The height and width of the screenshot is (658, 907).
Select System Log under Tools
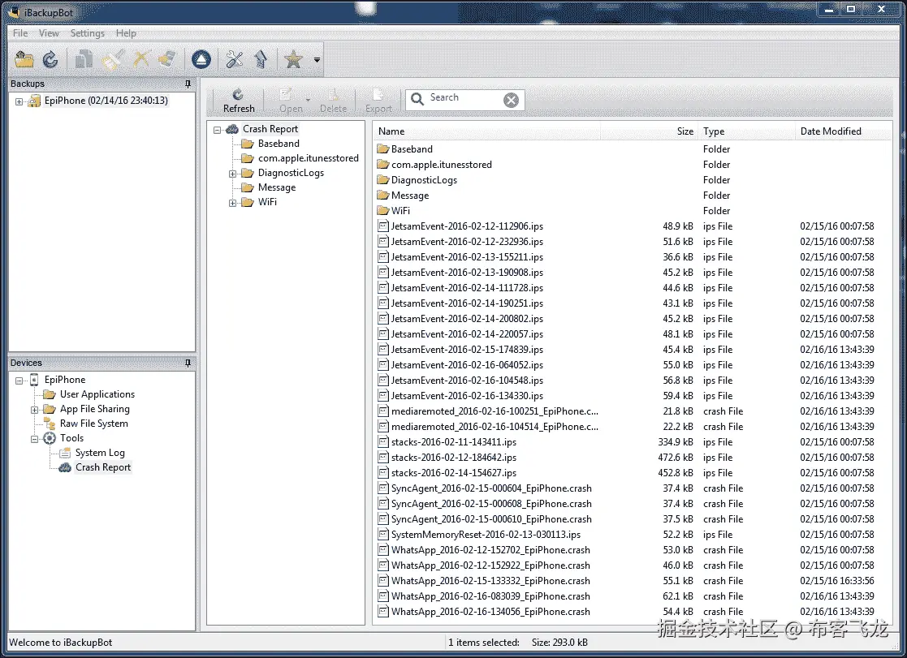[100, 453]
